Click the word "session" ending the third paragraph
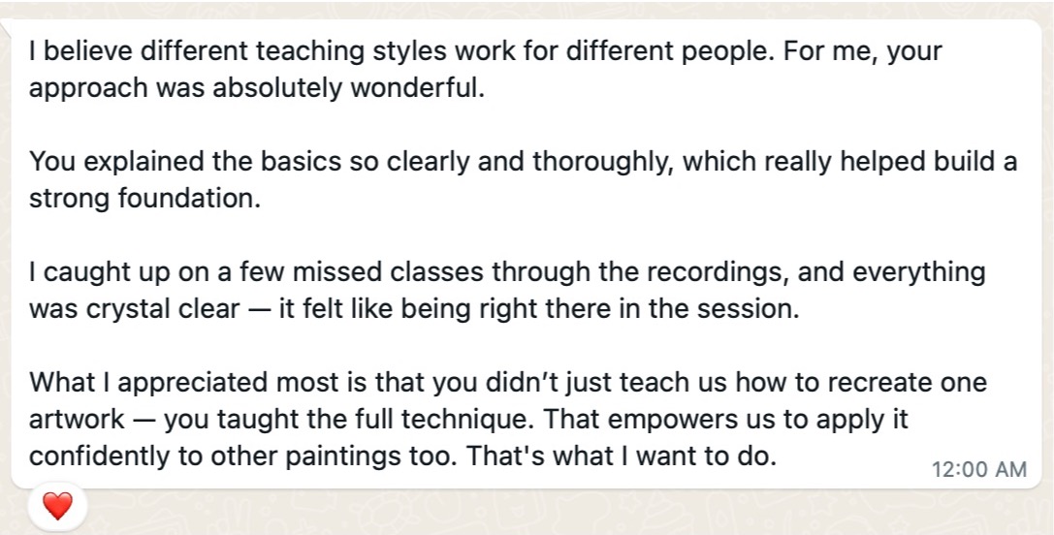 click(745, 309)
